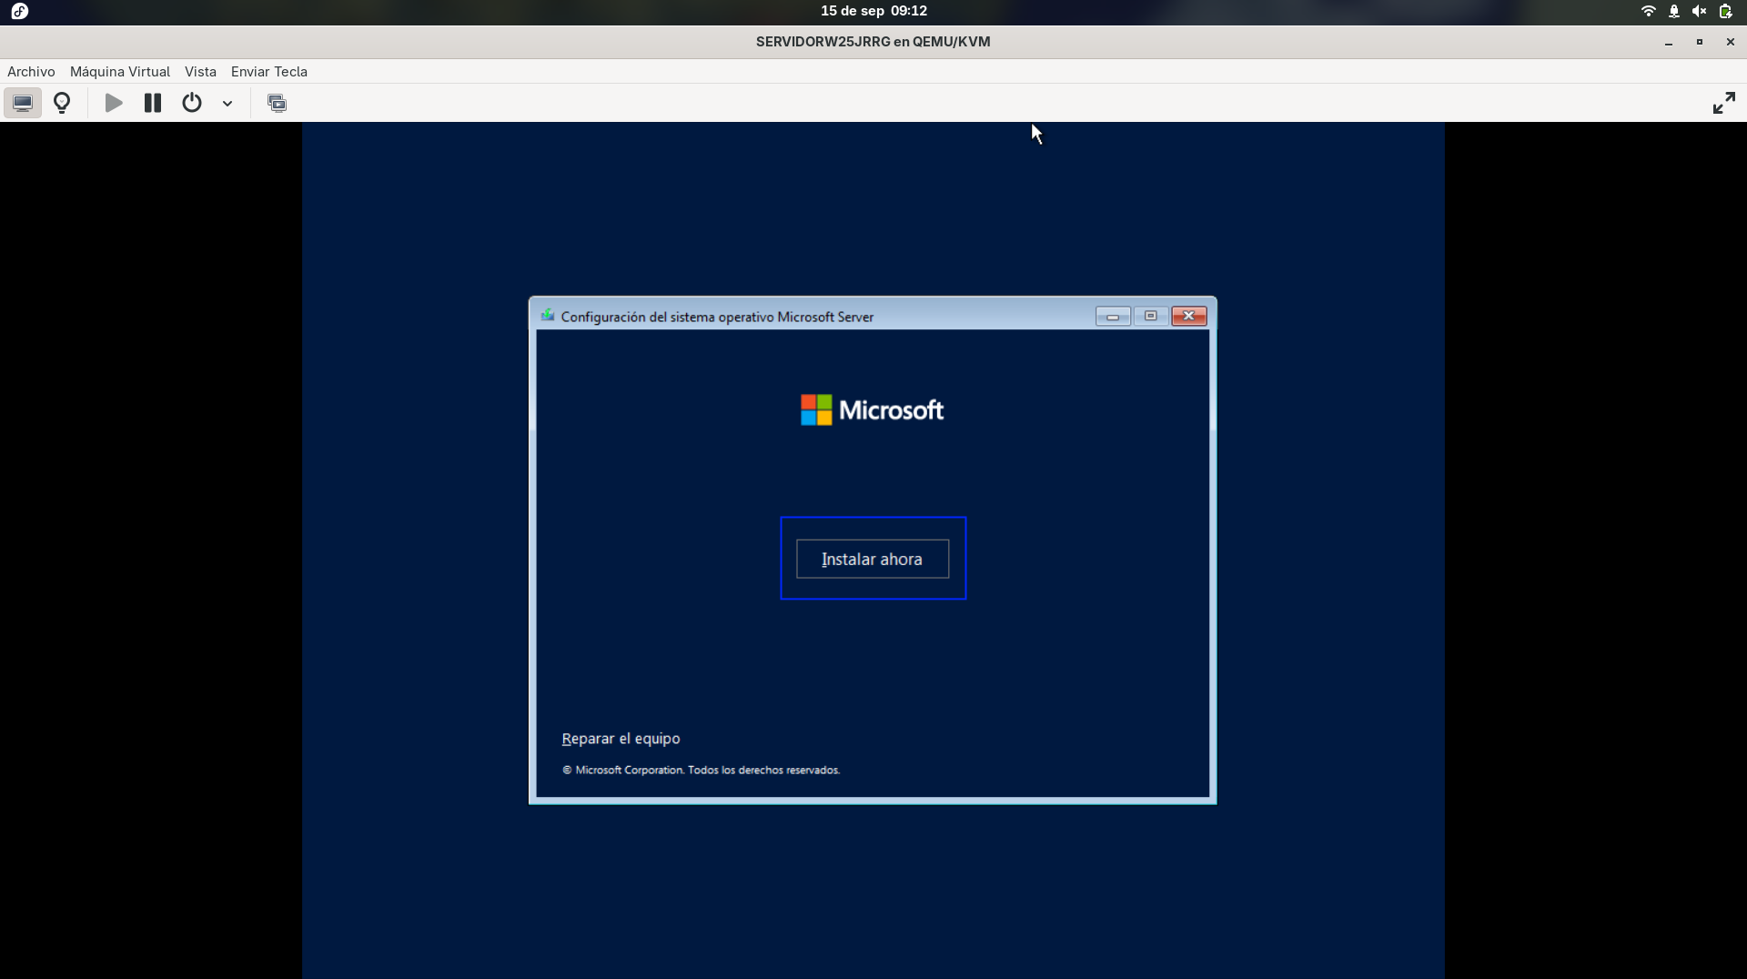
Task: Click the battery status icon
Action: 1725,11
